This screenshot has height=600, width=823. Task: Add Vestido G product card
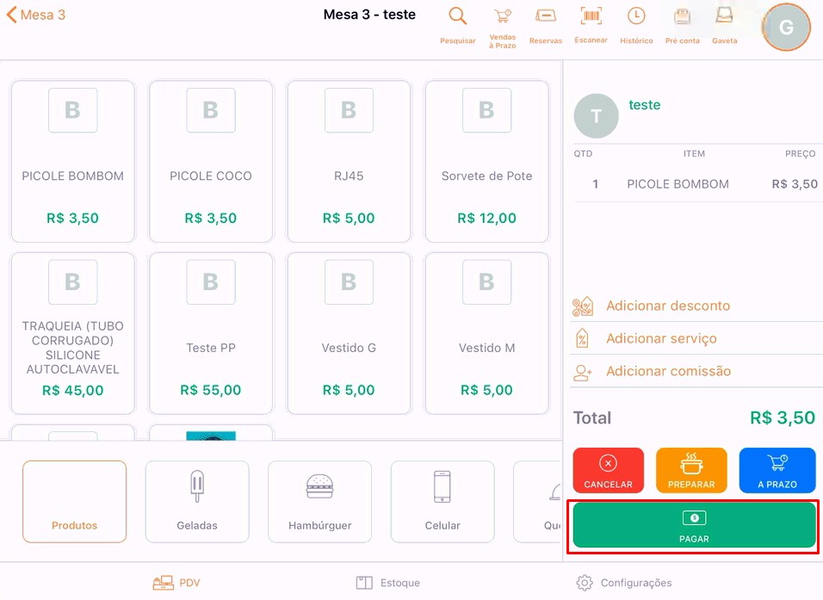[x=349, y=333]
